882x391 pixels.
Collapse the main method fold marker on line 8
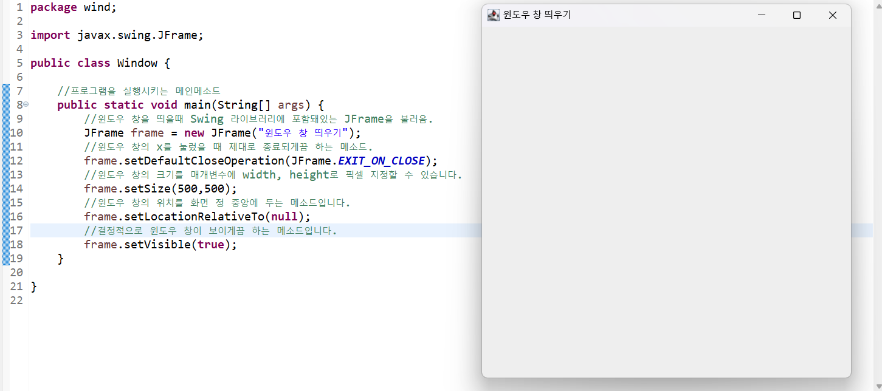point(26,104)
